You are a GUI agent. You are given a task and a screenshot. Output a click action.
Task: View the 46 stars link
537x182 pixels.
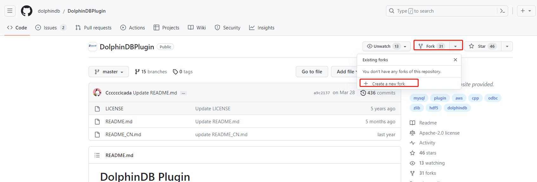pyautogui.click(x=423, y=153)
